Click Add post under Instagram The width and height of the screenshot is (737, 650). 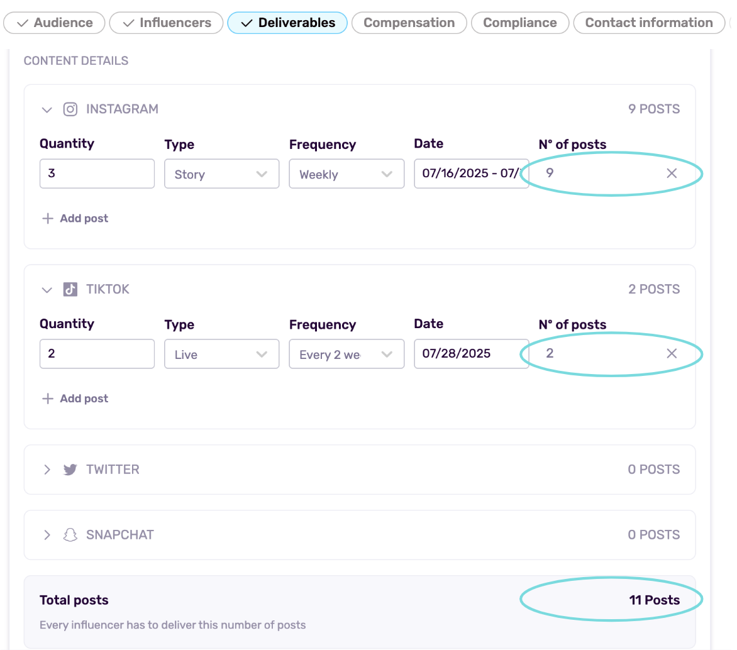75,219
